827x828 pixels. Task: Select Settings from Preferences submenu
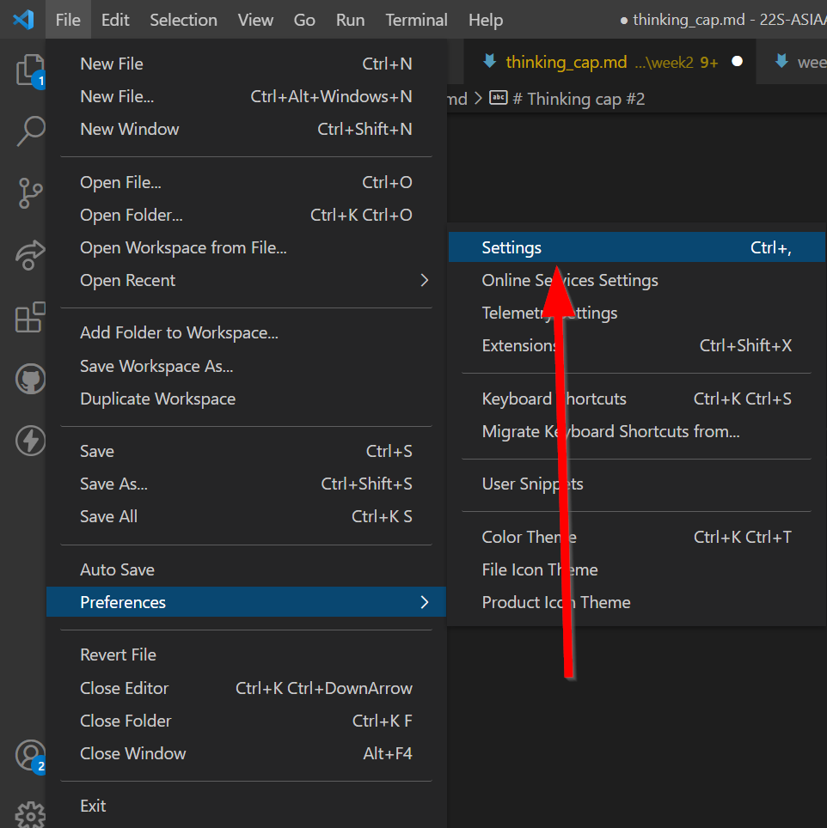coord(512,247)
